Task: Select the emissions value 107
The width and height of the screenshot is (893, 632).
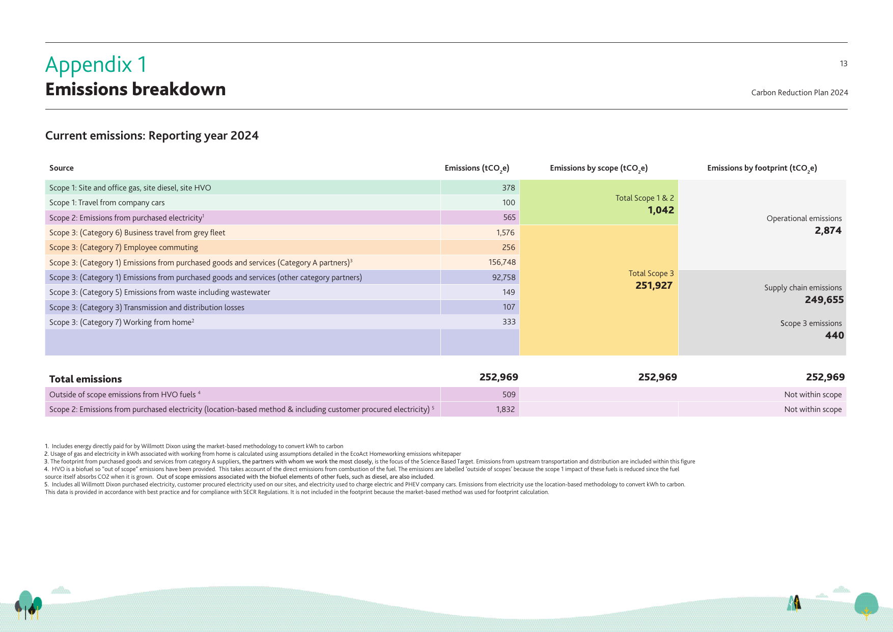Action: click(509, 307)
